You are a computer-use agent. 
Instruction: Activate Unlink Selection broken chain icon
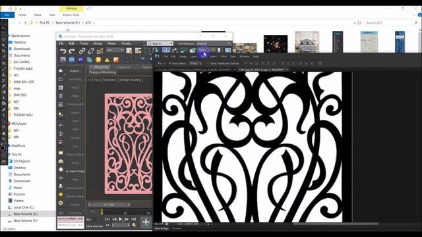(91, 51)
